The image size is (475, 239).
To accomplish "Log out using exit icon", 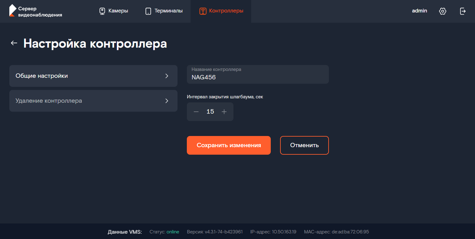I will pyautogui.click(x=463, y=11).
